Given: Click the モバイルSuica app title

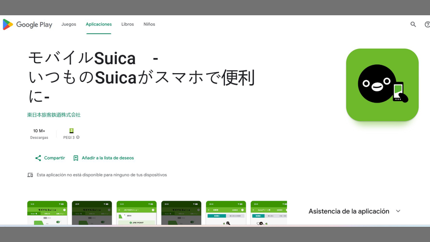Looking at the screenshot, I should click(x=142, y=77).
